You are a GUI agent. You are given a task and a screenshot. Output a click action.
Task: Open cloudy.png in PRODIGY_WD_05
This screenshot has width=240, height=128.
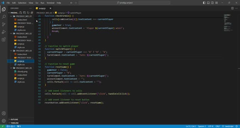(22, 71)
